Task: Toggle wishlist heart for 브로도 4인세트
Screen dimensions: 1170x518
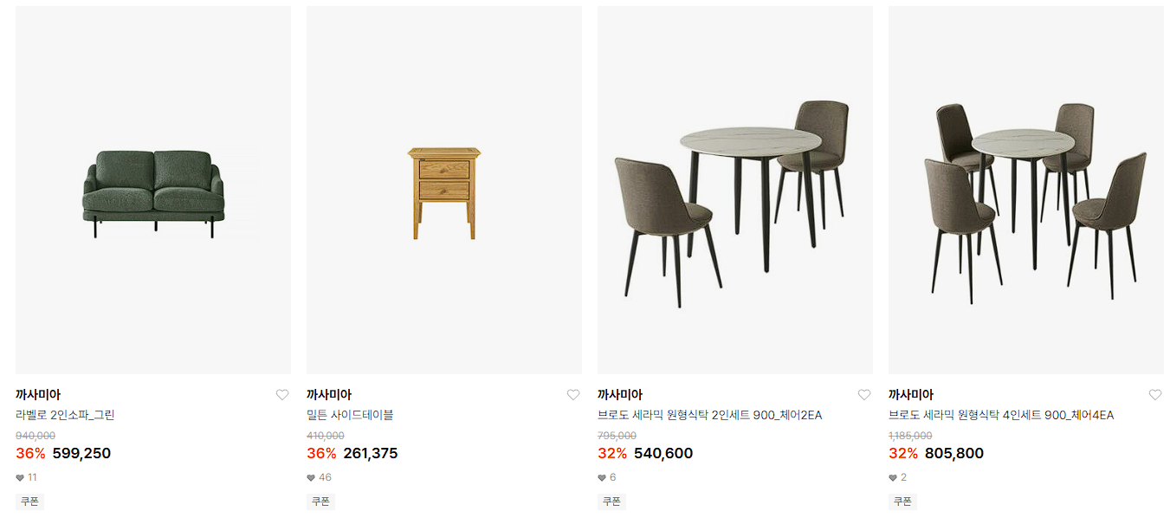Action: pos(1155,395)
